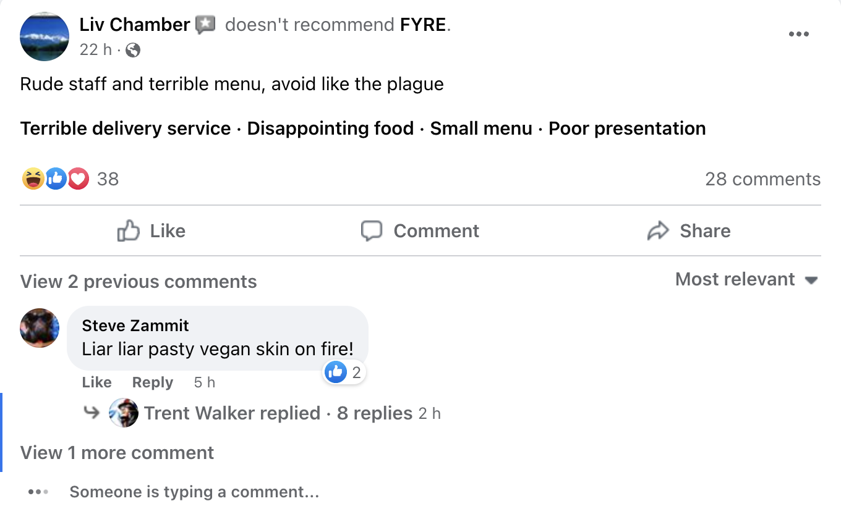This screenshot has width=841, height=514.
Task: Share the review post
Action: [689, 231]
